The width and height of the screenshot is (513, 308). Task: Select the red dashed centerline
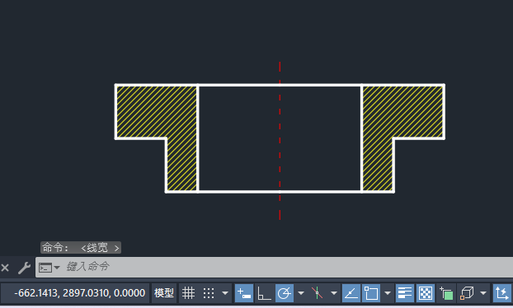tap(280, 141)
